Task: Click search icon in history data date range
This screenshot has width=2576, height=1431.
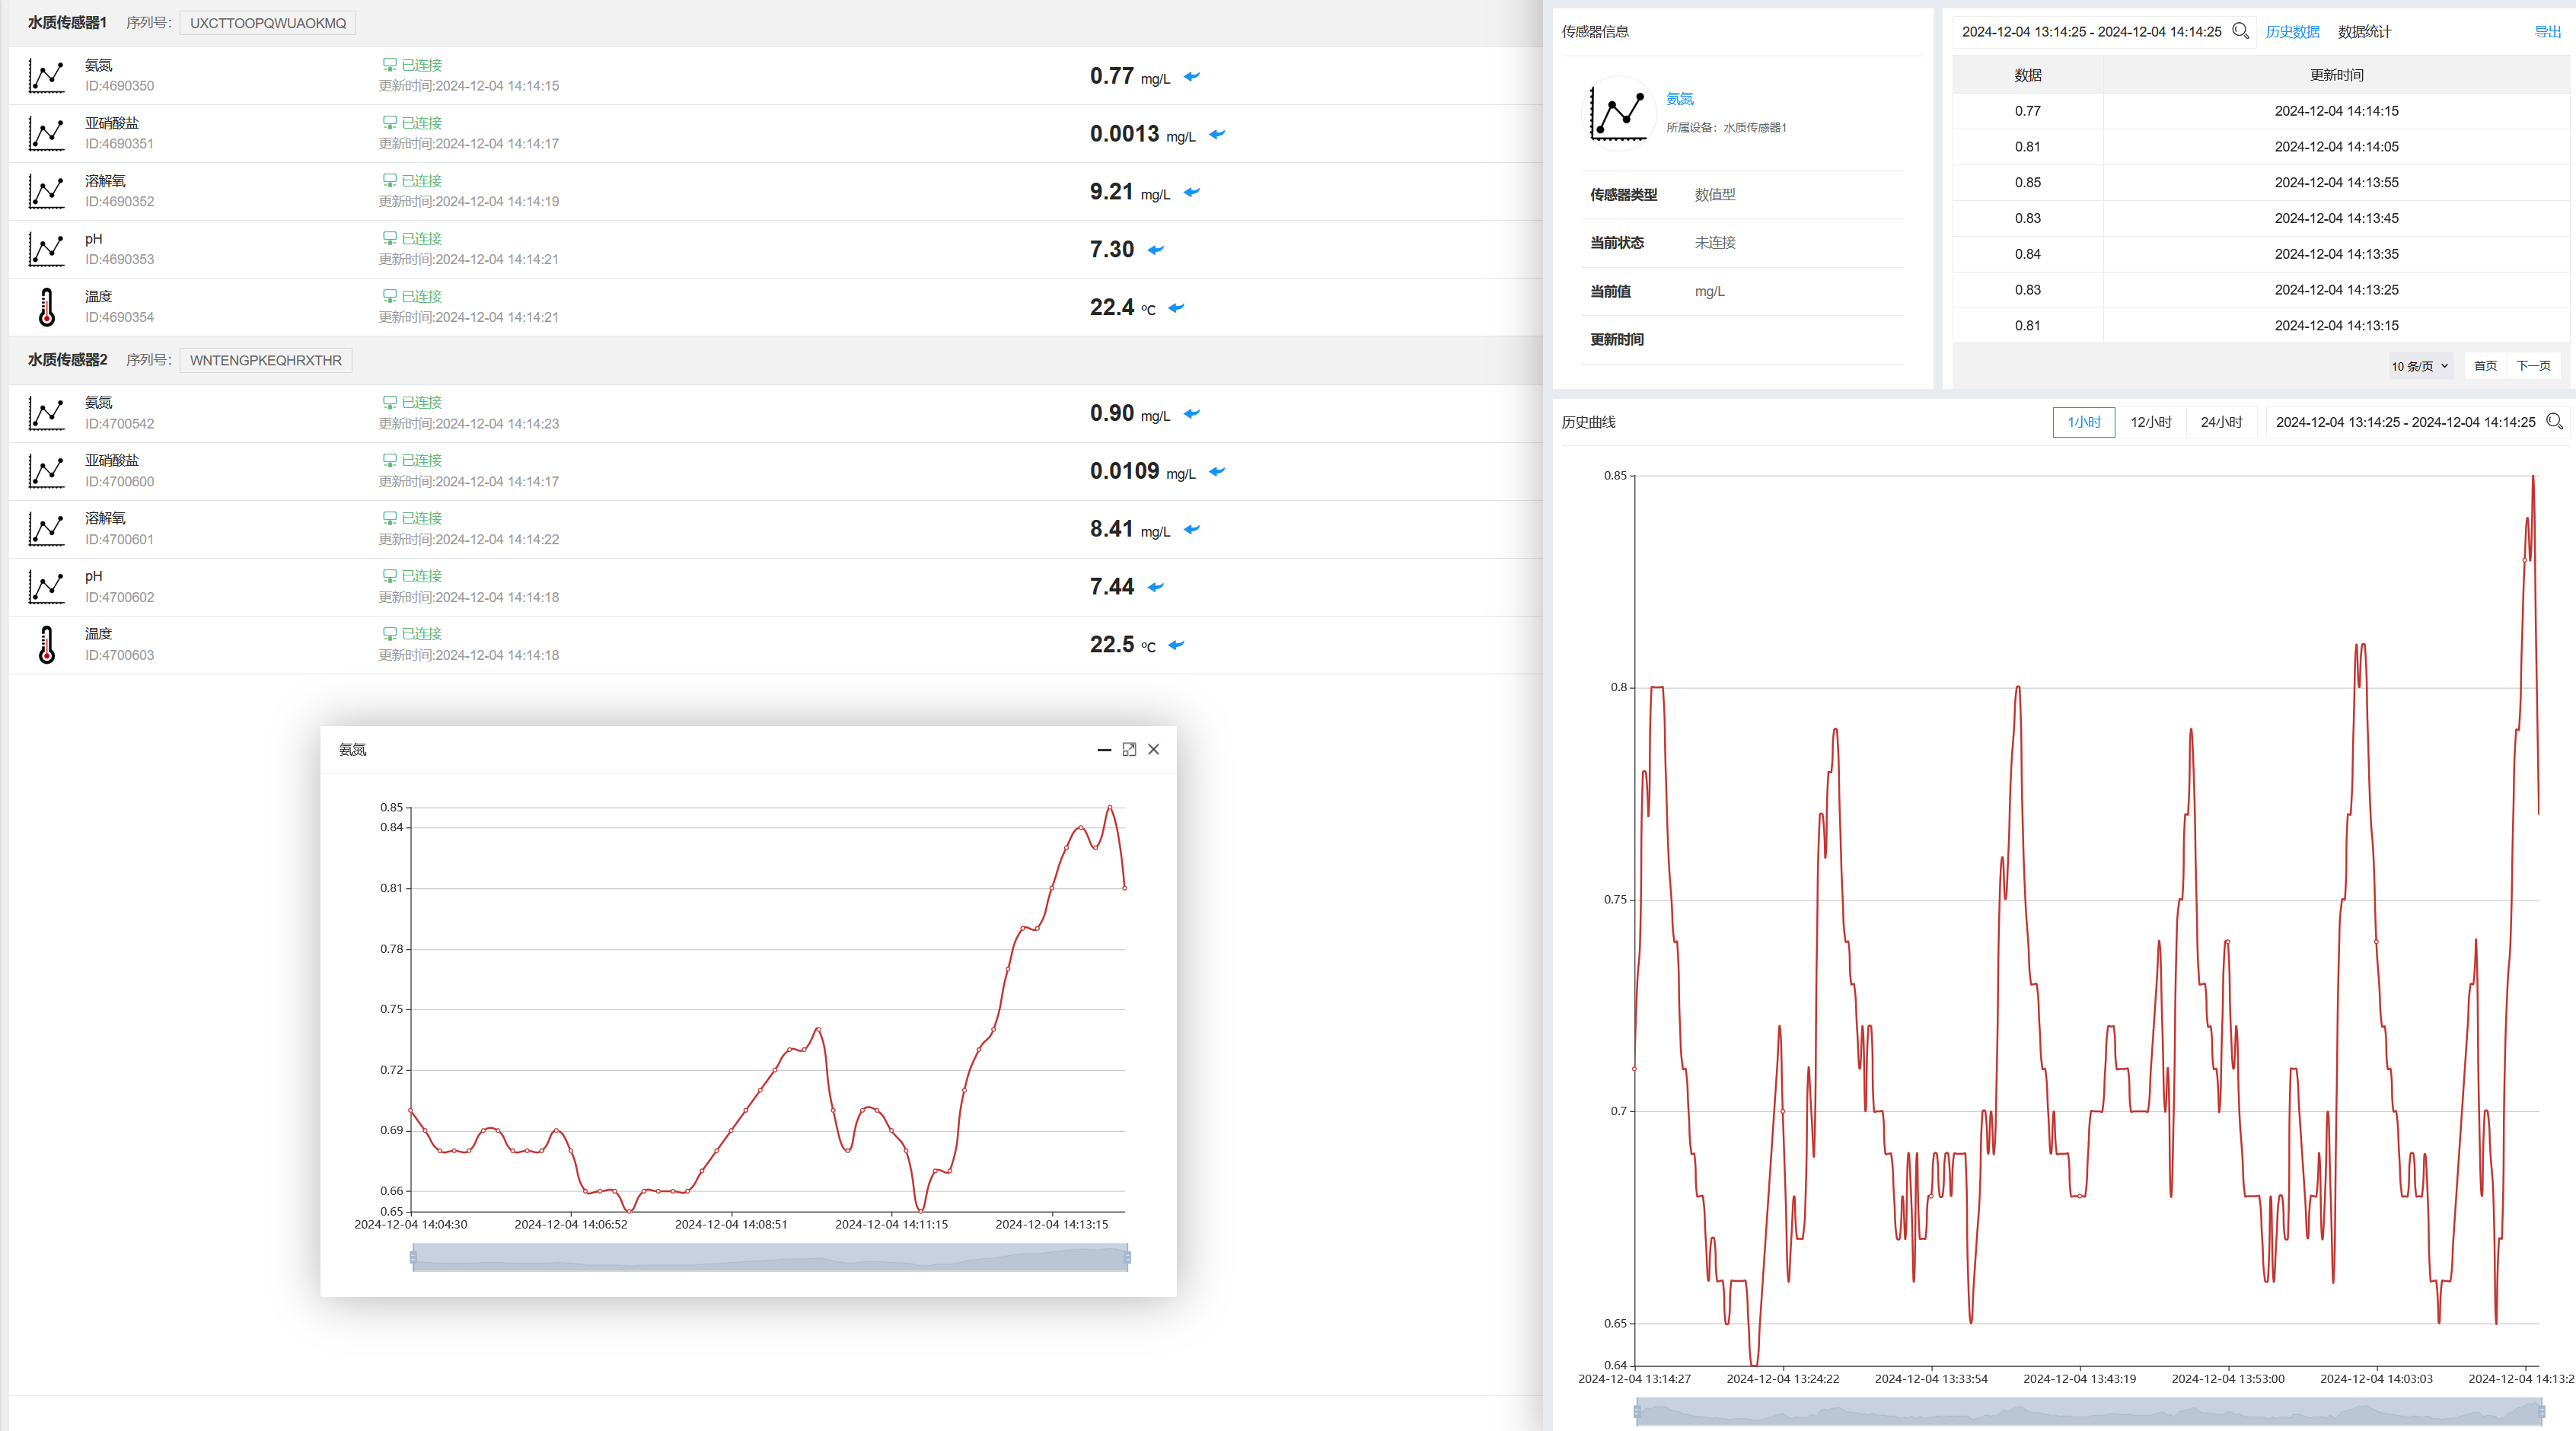Action: pyautogui.click(x=2240, y=31)
